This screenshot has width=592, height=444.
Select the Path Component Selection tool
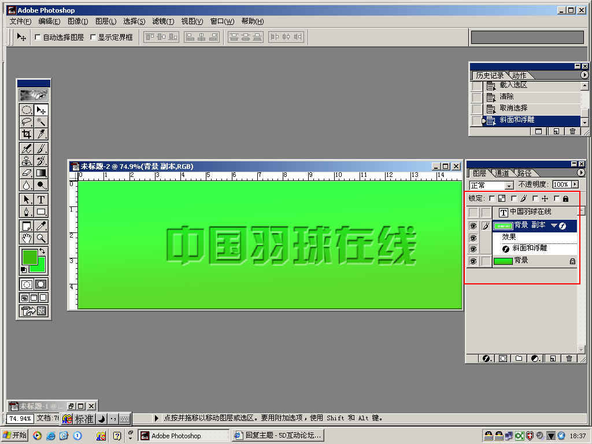pyautogui.click(x=27, y=199)
